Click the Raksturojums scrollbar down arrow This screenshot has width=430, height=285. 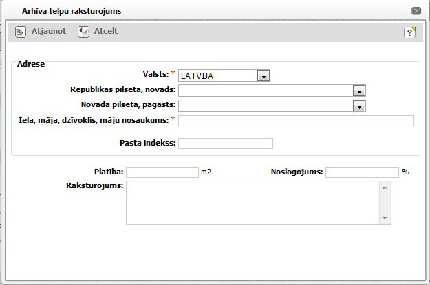pos(385,218)
